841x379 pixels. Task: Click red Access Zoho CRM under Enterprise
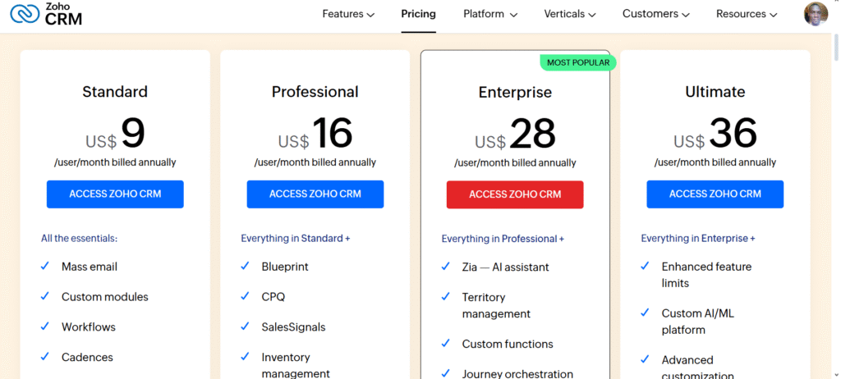pyautogui.click(x=515, y=194)
